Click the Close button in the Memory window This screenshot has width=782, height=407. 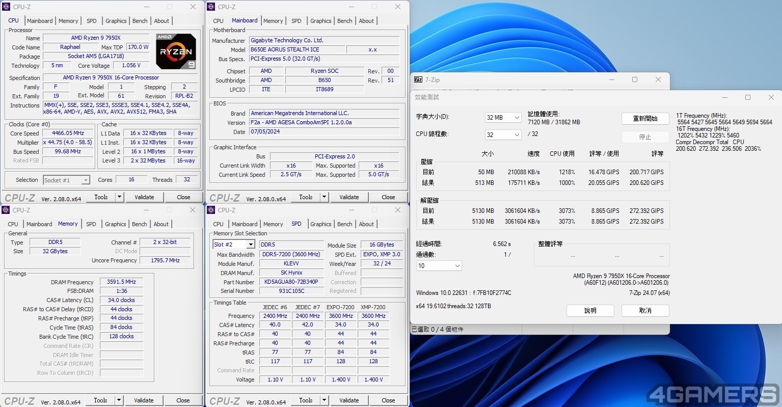tap(183, 400)
